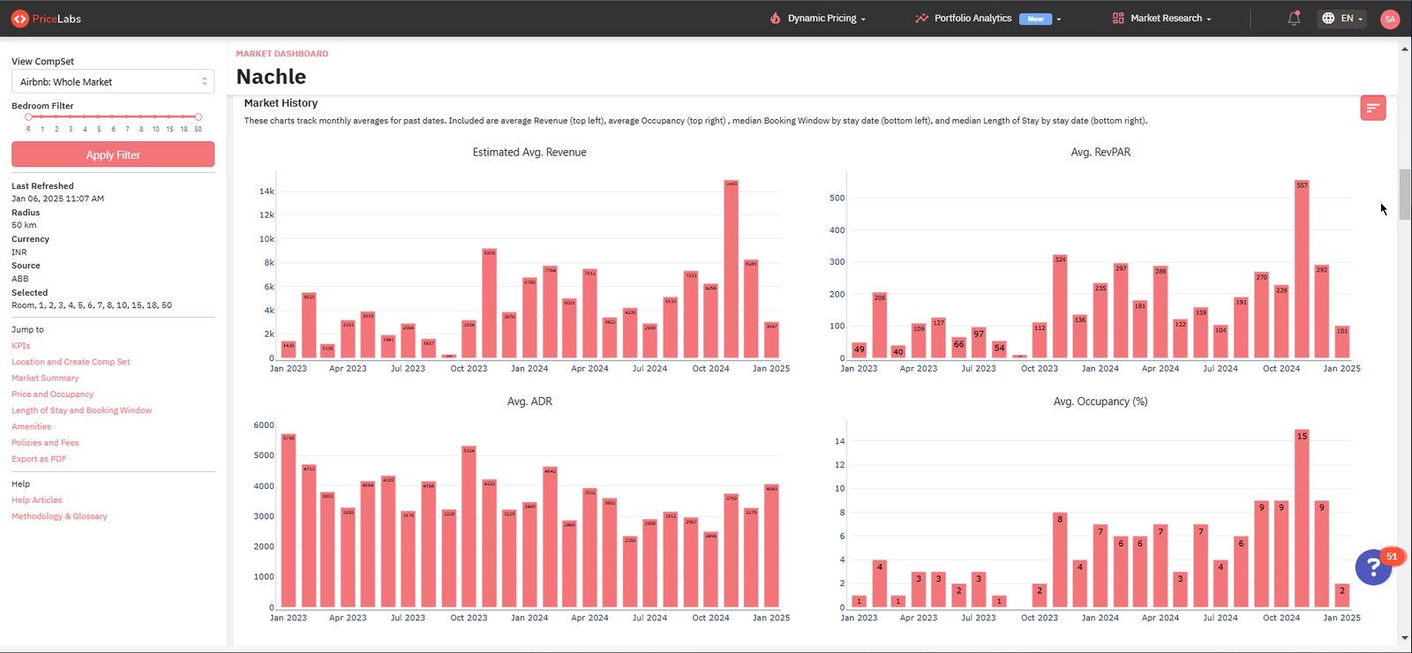The image size is (1412, 653).
Task: Click the INR currency value
Action: pyautogui.click(x=19, y=252)
